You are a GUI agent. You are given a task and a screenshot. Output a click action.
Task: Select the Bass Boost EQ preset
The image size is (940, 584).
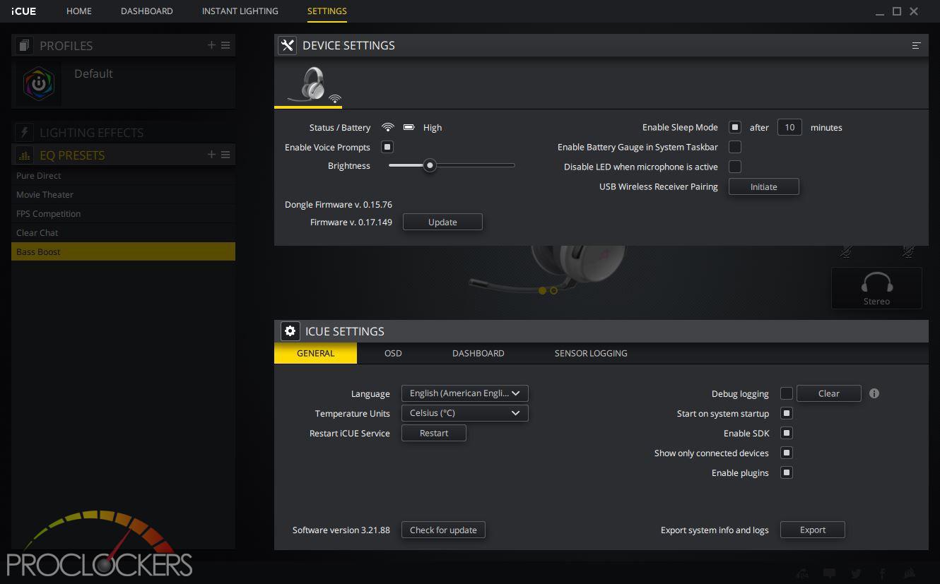click(x=123, y=252)
